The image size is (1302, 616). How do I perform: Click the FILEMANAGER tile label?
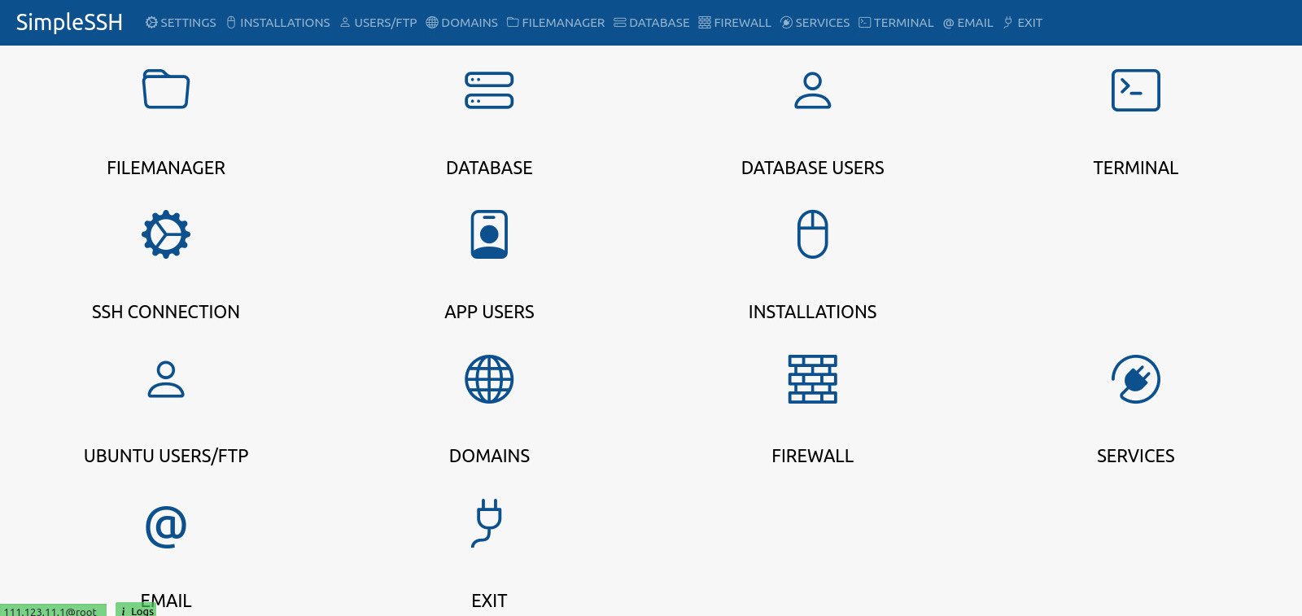[x=166, y=168]
